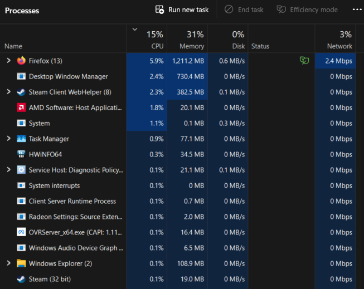Screen dimensions: 364x289
Task: Click Firefox's 5.9% CPU cell
Action: coord(147,61)
